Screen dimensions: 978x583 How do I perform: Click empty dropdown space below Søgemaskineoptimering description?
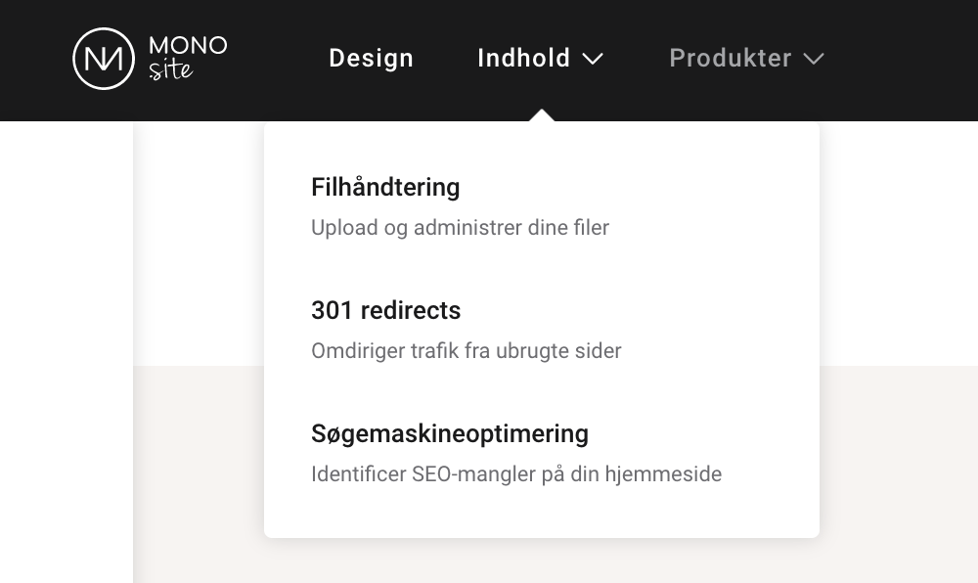[541, 514]
